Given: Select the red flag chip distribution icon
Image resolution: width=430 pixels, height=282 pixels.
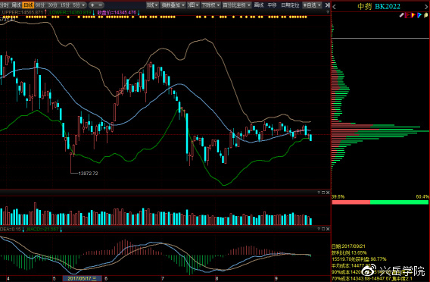Looking at the screenshot, I should click(x=407, y=15).
